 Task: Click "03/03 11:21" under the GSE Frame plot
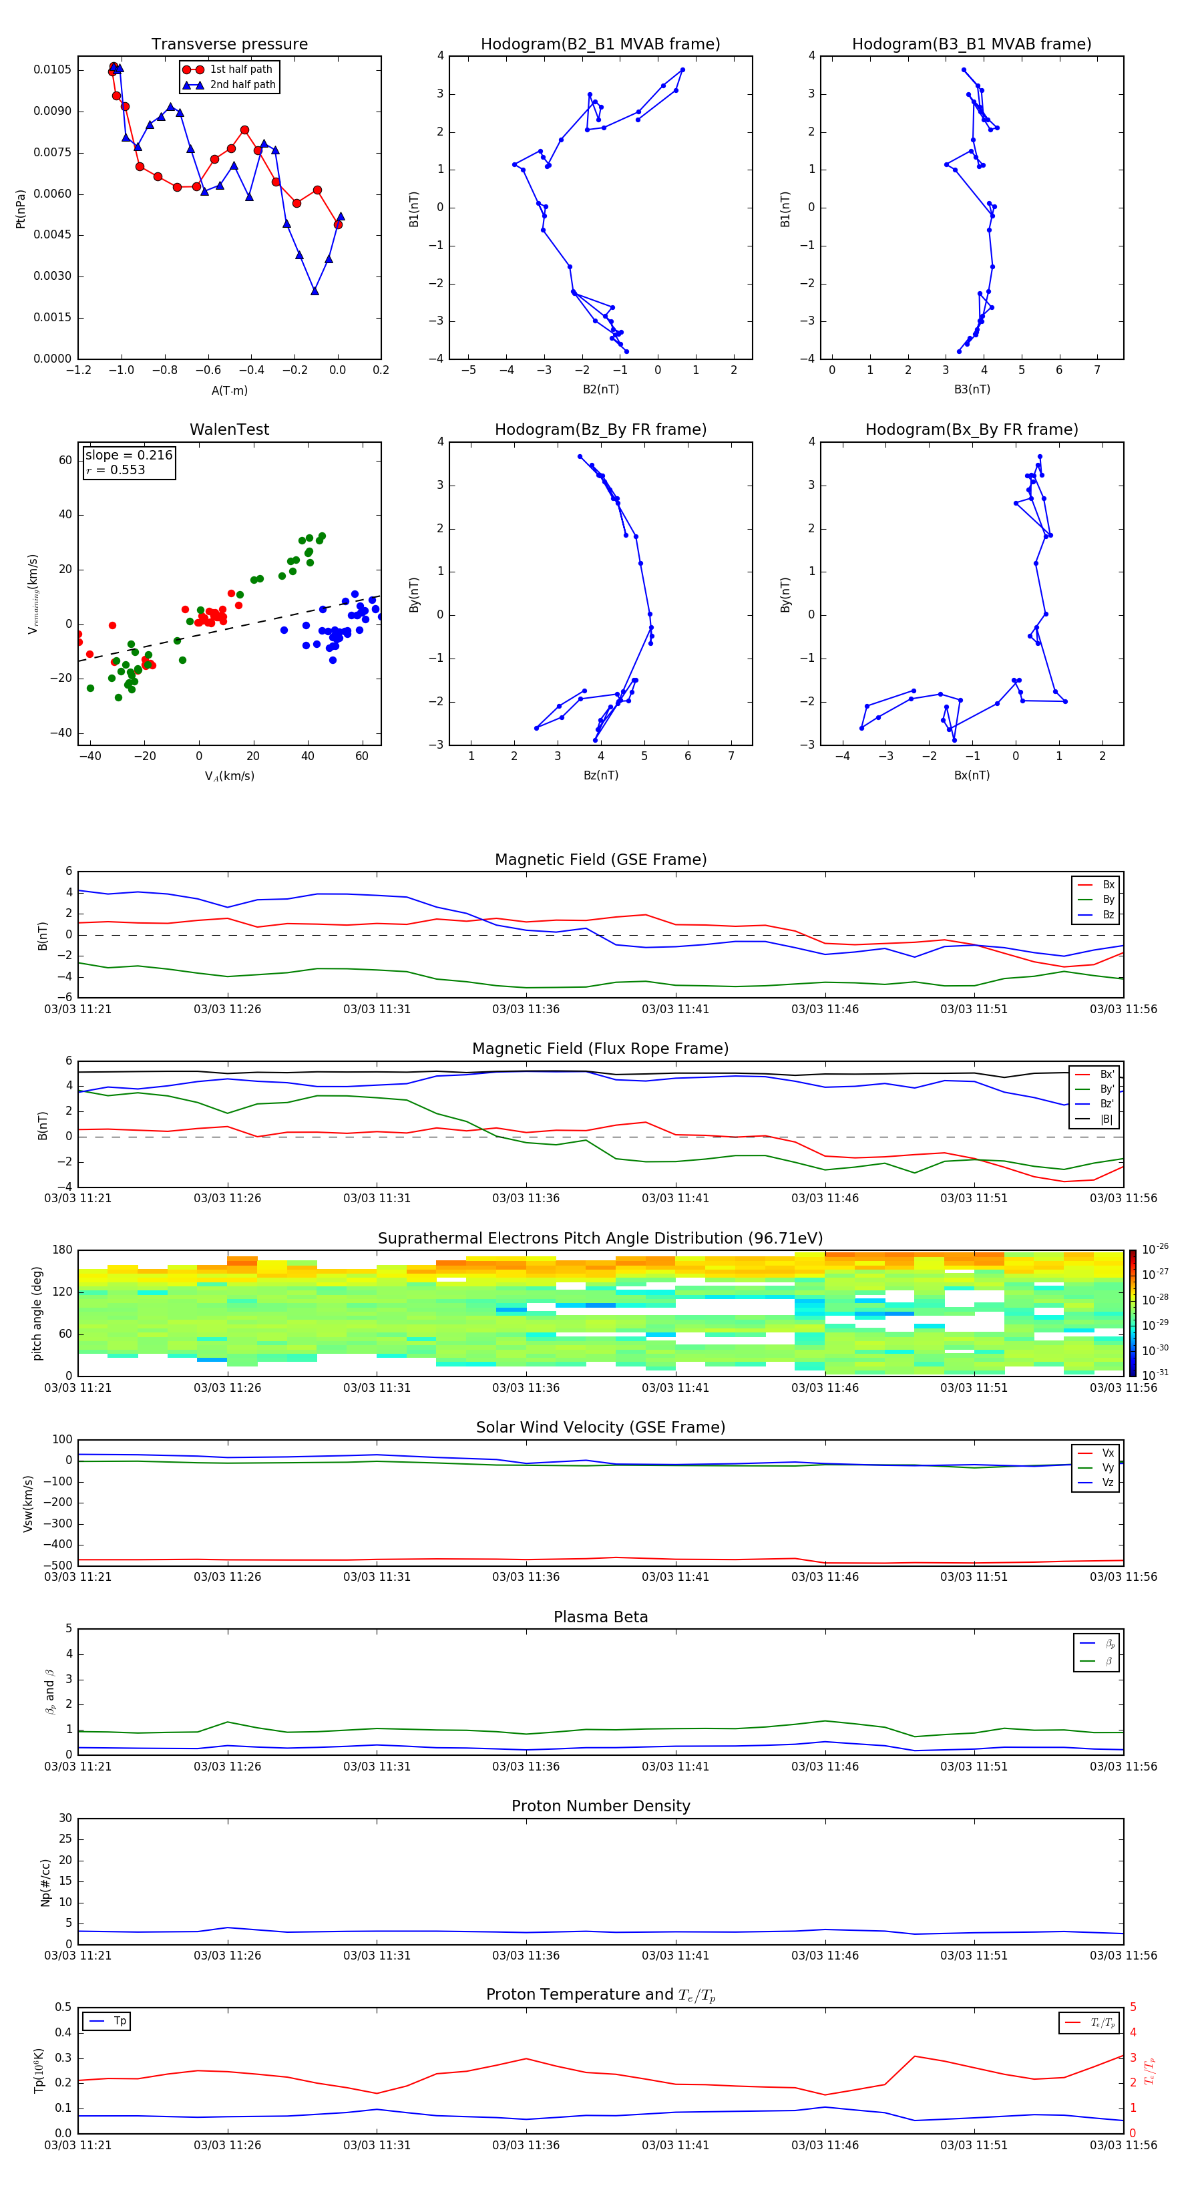[78, 1010]
